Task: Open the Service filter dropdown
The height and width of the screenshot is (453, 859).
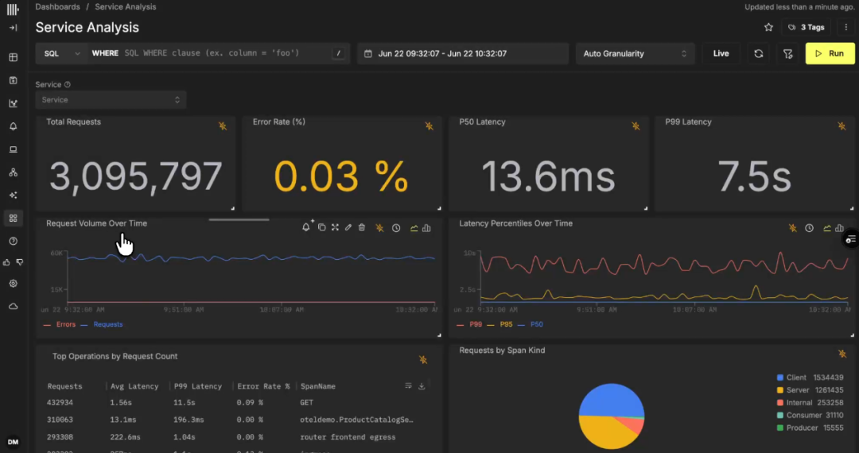Action: coord(111,99)
